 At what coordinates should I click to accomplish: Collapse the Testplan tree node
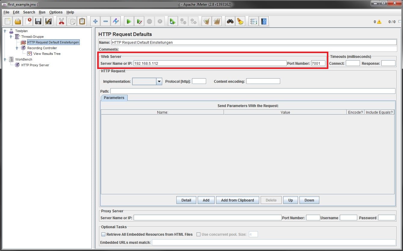[5, 31]
